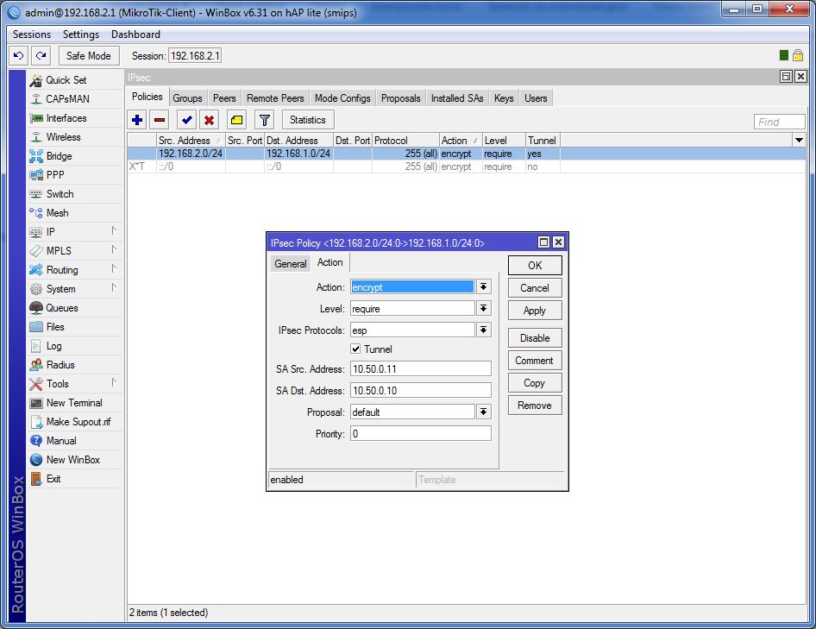Open the funnel filter icon

(x=264, y=120)
